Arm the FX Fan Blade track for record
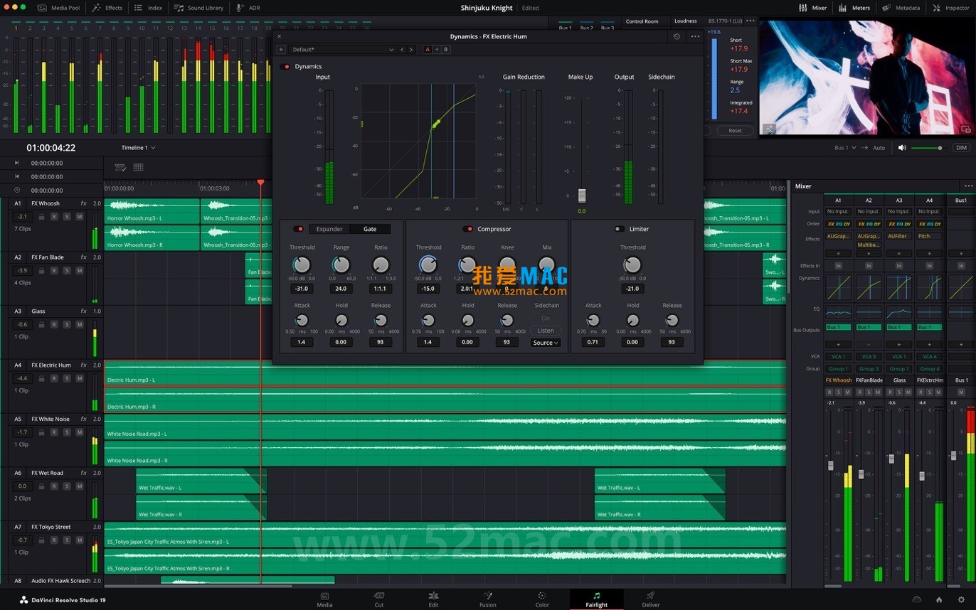 point(53,271)
